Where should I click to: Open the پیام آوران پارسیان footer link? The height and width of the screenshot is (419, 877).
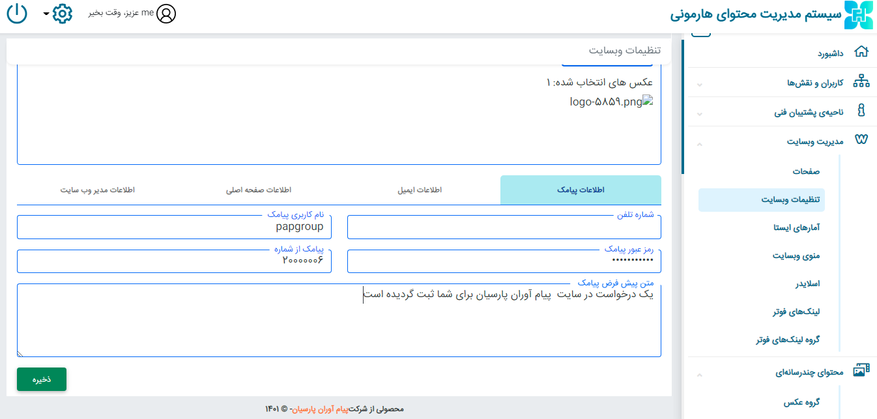click(x=320, y=409)
